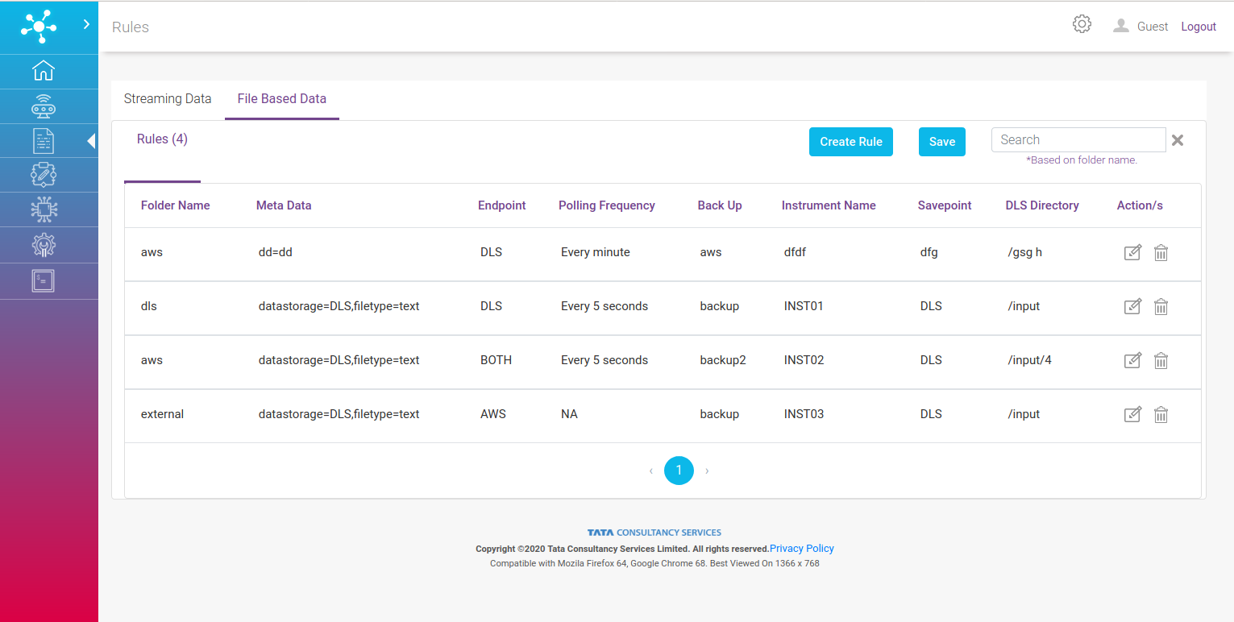Select the Rules (4) tab
Image resolution: width=1234 pixels, height=622 pixels.
[x=162, y=139]
